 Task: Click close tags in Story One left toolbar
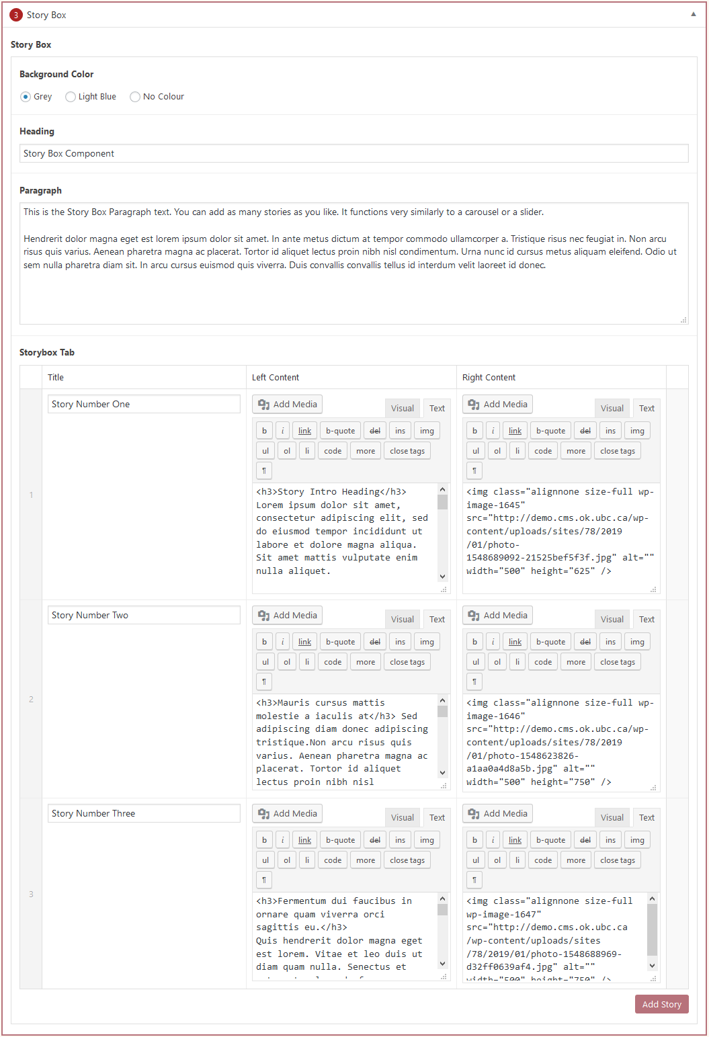click(407, 451)
